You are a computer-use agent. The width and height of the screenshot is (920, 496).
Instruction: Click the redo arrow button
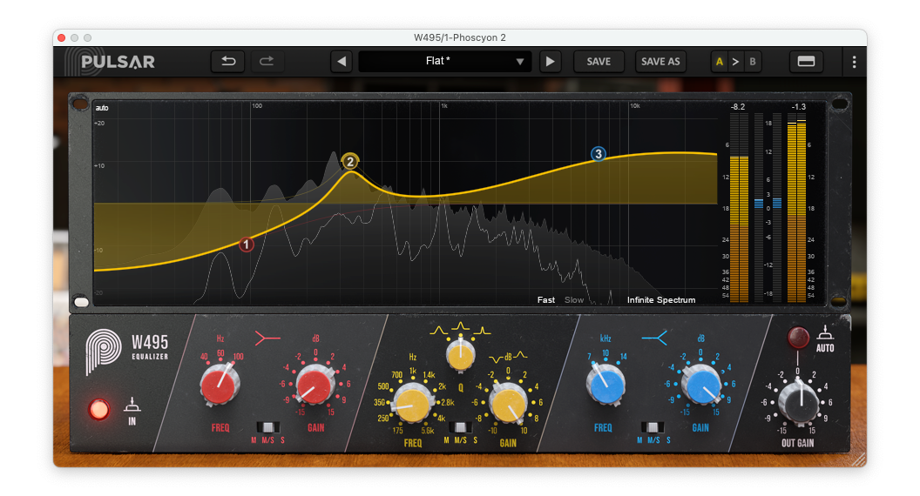(x=267, y=62)
